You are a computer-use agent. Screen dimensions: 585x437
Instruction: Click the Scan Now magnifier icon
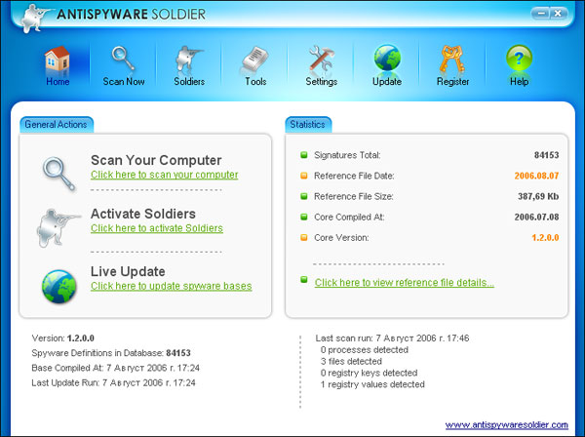123,59
